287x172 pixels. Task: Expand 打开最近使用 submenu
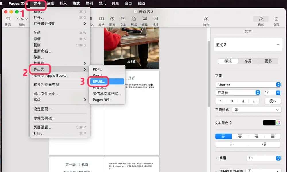(60, 24)
